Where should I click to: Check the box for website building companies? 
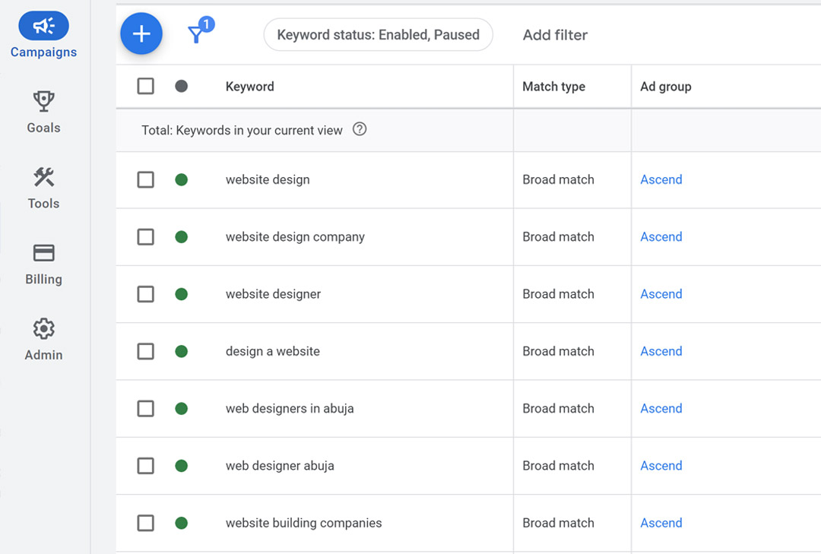coord(145,523)
